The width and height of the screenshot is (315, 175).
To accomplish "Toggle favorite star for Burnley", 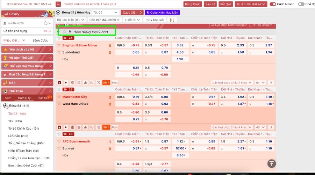I will (59, 148).
